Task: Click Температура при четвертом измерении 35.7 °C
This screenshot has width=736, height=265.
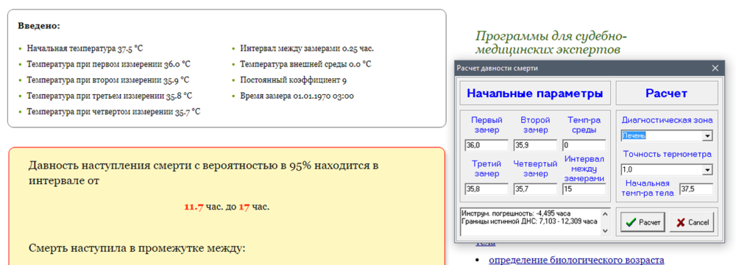Action: point(113,112)
